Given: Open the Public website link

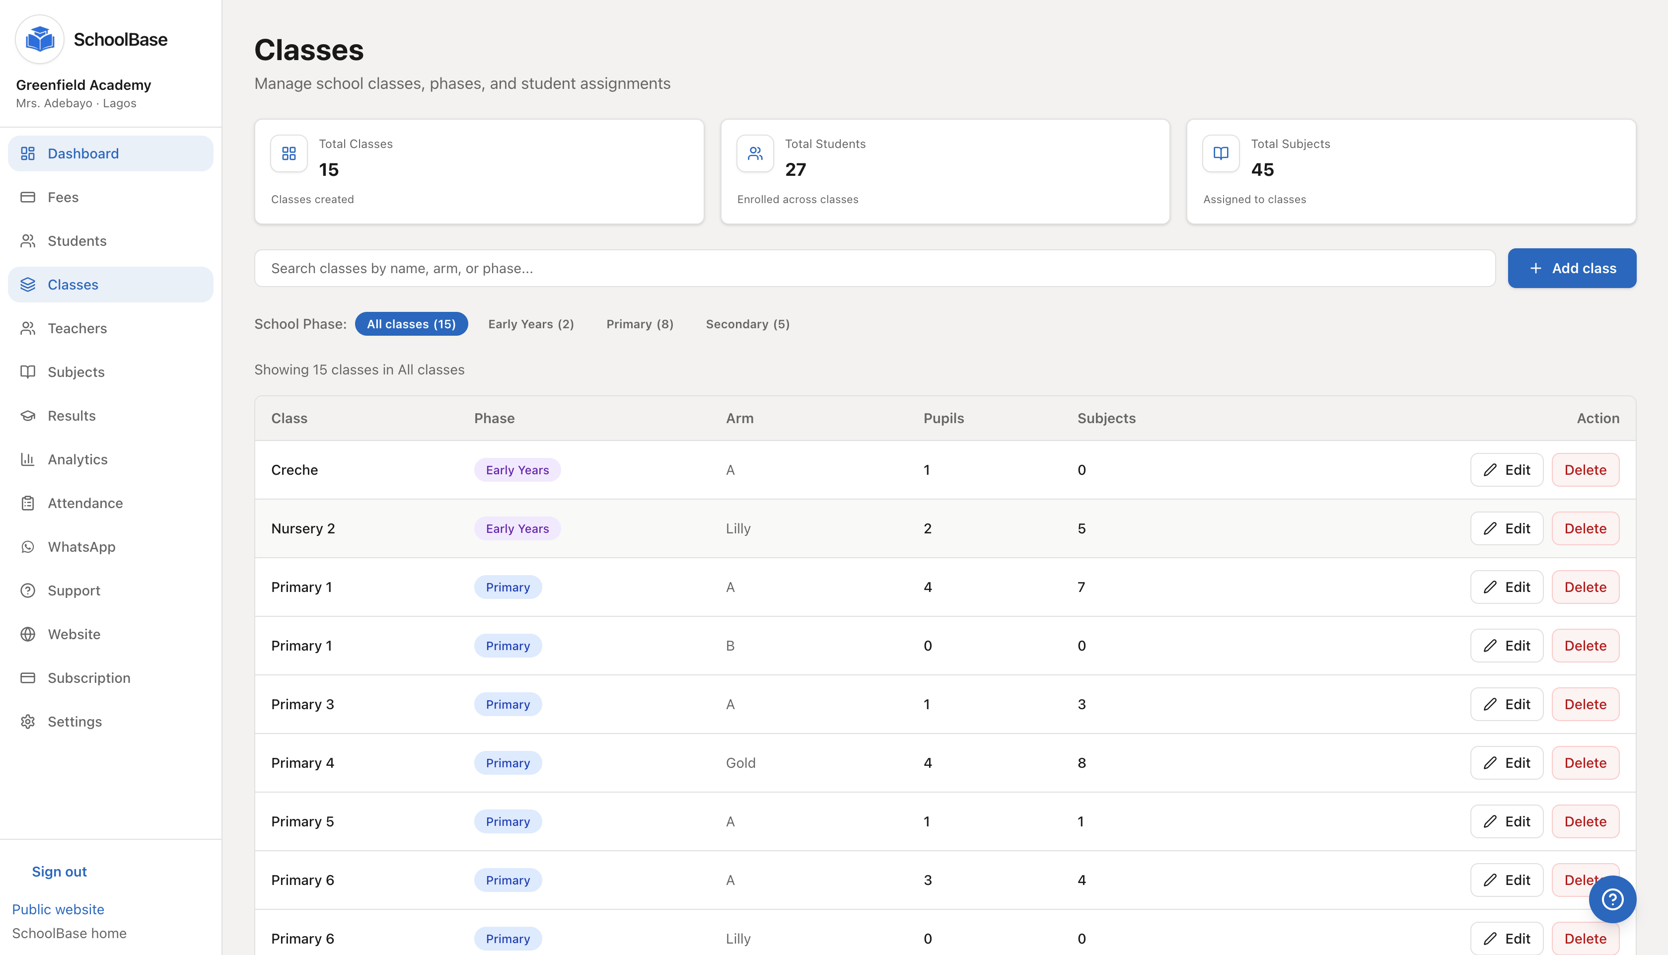Looking at the screenshot, I should tap(59, 909).
